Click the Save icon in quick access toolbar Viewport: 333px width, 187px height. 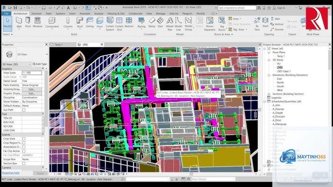click(x=16, y=8)
